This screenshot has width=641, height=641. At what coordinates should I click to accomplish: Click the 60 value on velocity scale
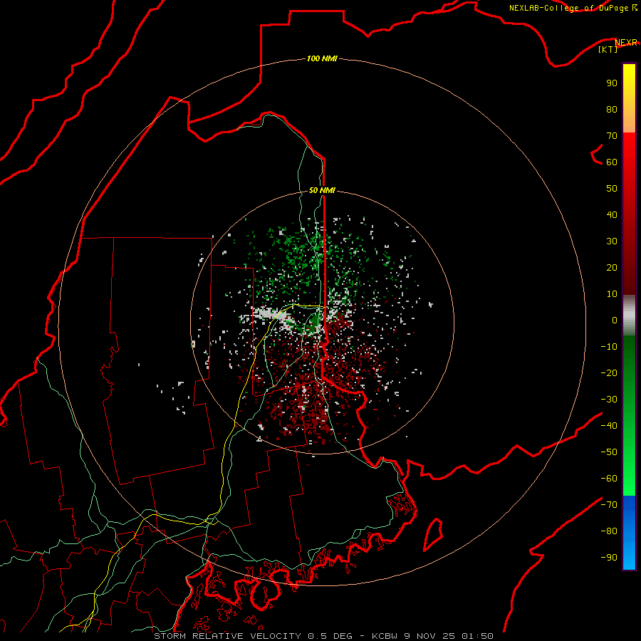(x=612, y=162)
